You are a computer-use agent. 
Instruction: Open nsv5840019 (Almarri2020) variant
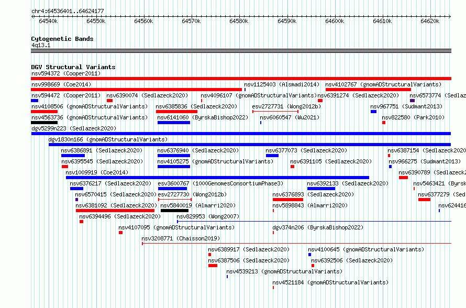198,205
